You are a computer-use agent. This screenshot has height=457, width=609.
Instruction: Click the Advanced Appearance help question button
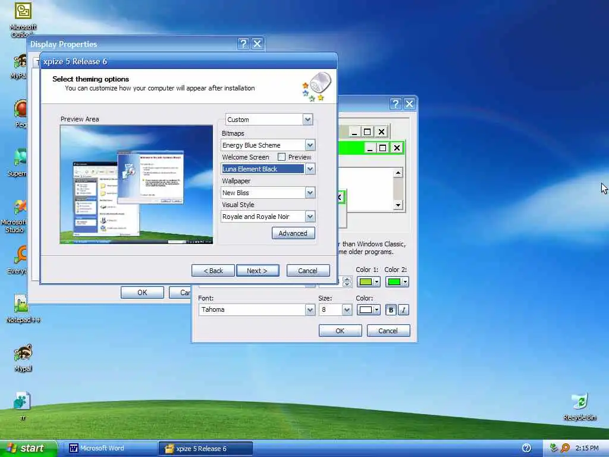(x=395, y=104)
